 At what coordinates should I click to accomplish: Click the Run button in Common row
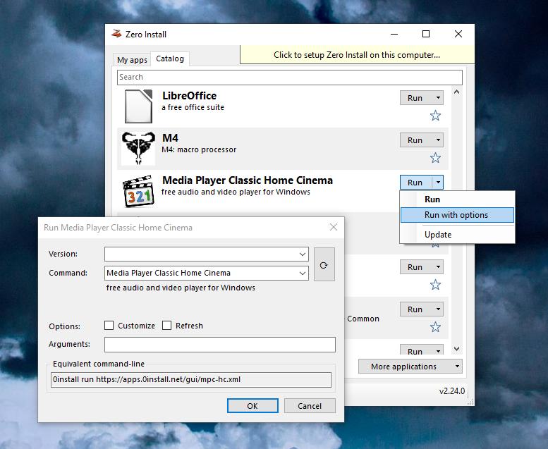click(416, 309)
